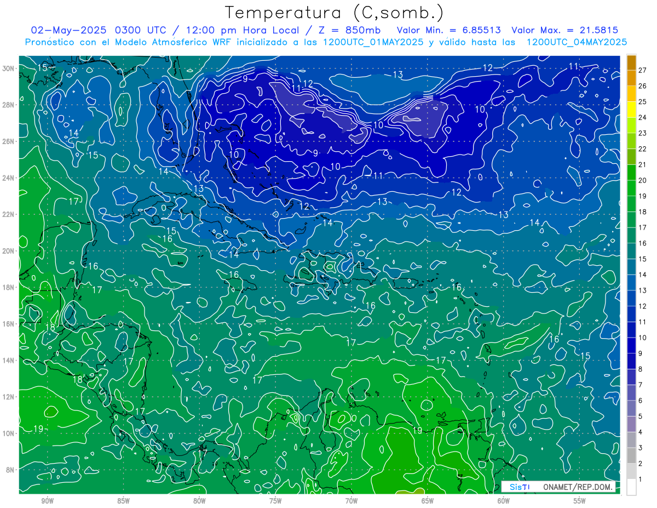Select the '1200UTC_04MAY2025' valid-until timestamp
This screenshot has width=657, height=508.
pos(576,42)
